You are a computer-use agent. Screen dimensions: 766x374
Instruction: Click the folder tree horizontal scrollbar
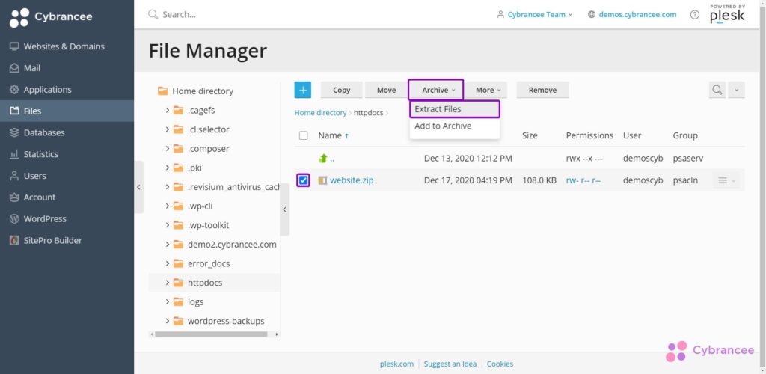[x=211, y=334]
